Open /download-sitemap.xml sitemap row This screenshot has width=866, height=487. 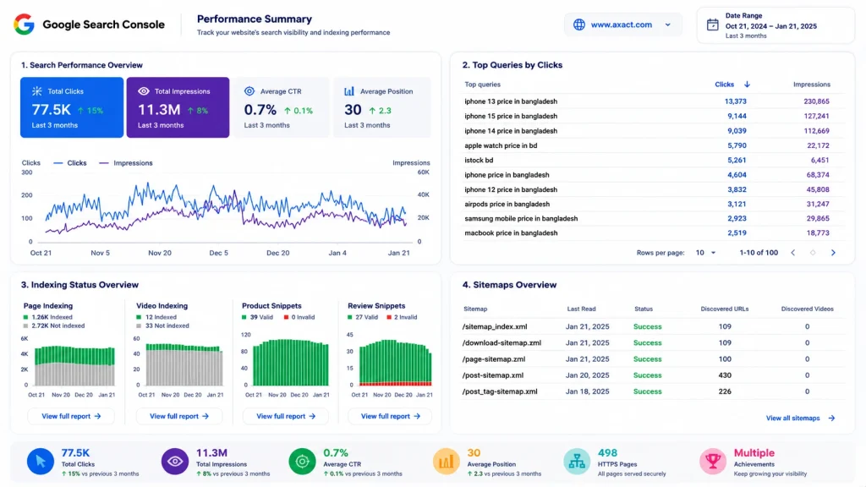point(653,343)
